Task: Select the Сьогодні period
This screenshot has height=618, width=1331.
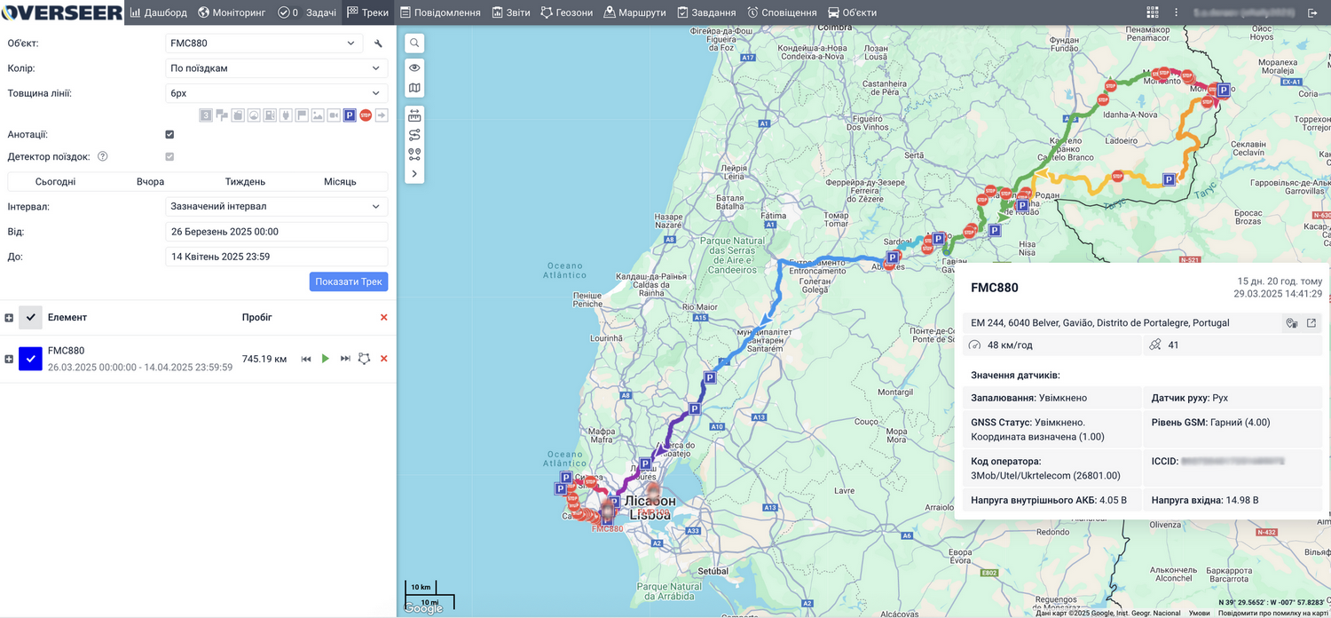Action: 56,182
